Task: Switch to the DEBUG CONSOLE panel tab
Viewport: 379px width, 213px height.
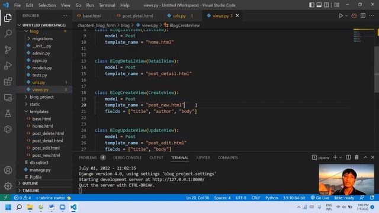Action: coord(127,158)
